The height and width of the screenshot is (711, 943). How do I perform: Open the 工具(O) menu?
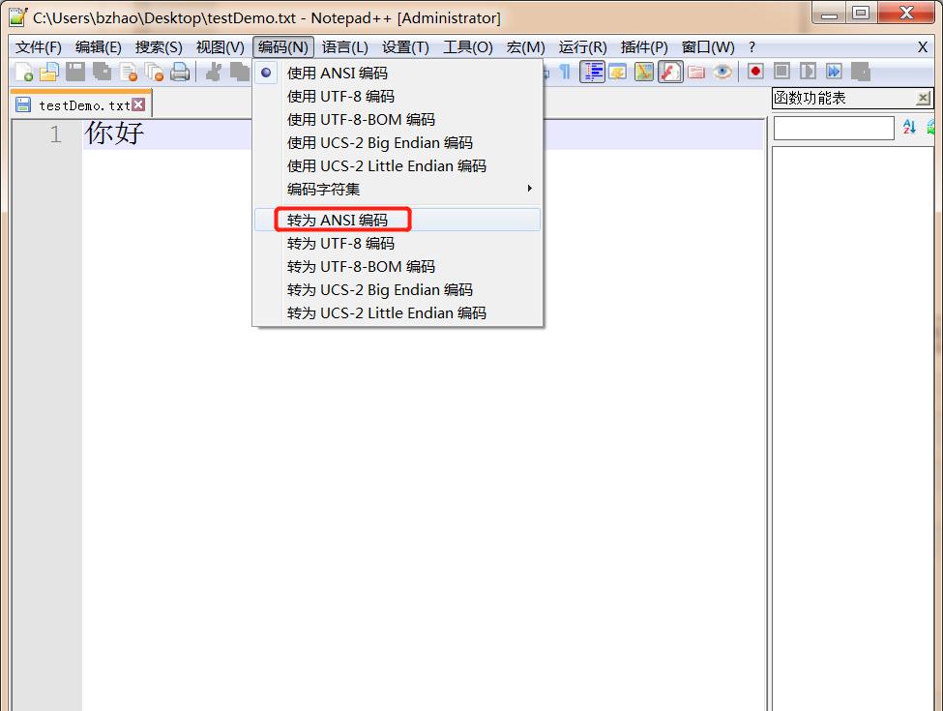pyautogui.click(x=468, y=47)
